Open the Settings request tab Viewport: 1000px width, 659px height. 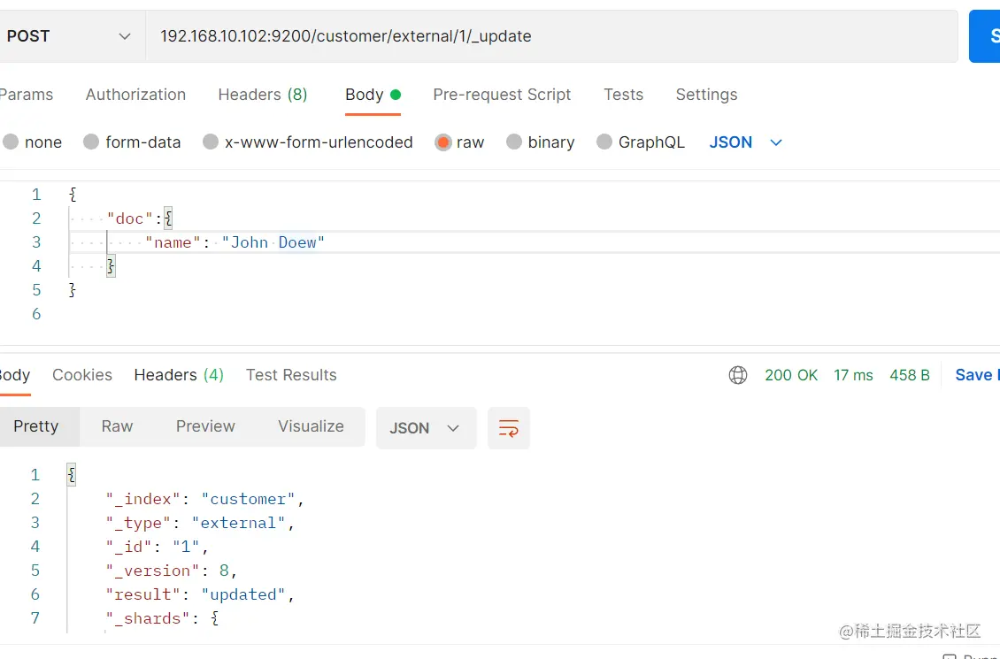coord(706,95)
